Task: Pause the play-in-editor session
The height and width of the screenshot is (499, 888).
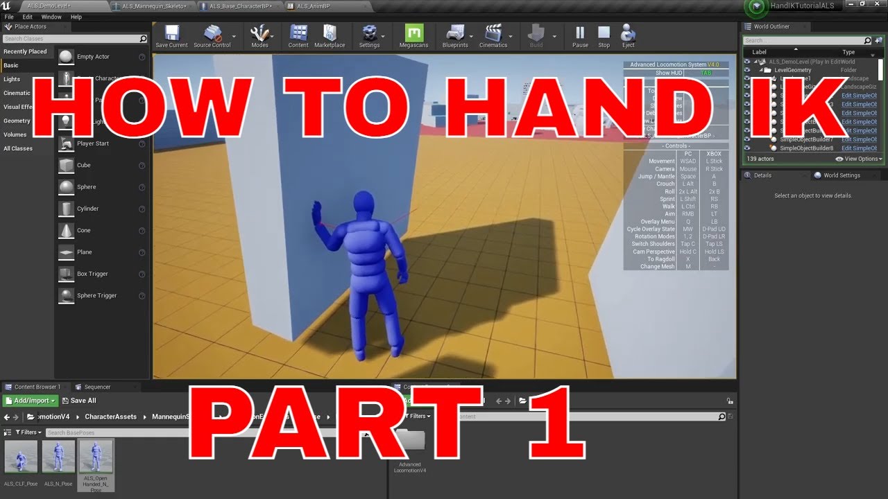Action: (x=580, y=33)
